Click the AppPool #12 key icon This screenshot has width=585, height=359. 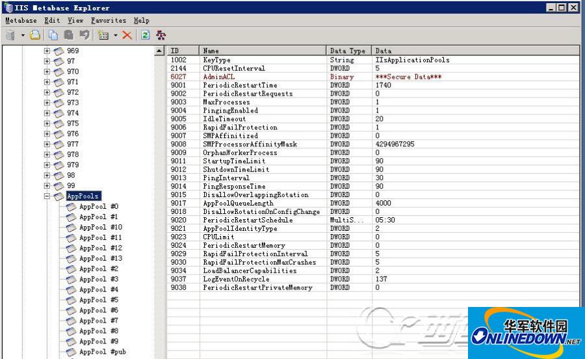71,248
